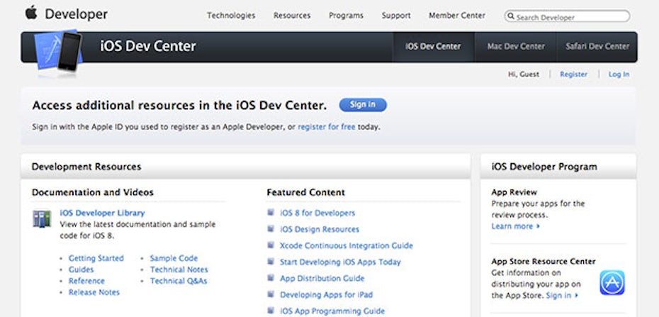This screenshot has width=659, height=317.
Task: Click the App Store blue icon
Action: coord(612,282)
